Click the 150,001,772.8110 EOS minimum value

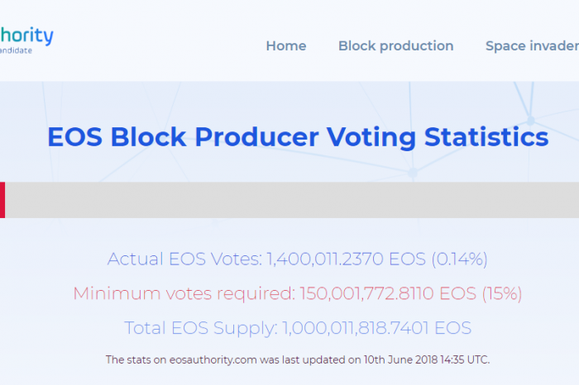[388, 293]
